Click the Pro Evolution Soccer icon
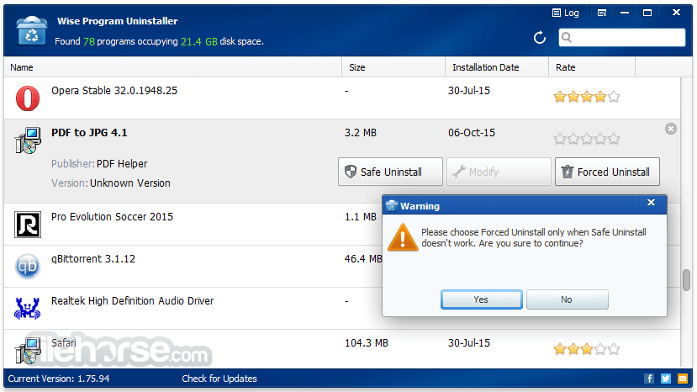Screen dimensions: 697x392 coord(28,225)
